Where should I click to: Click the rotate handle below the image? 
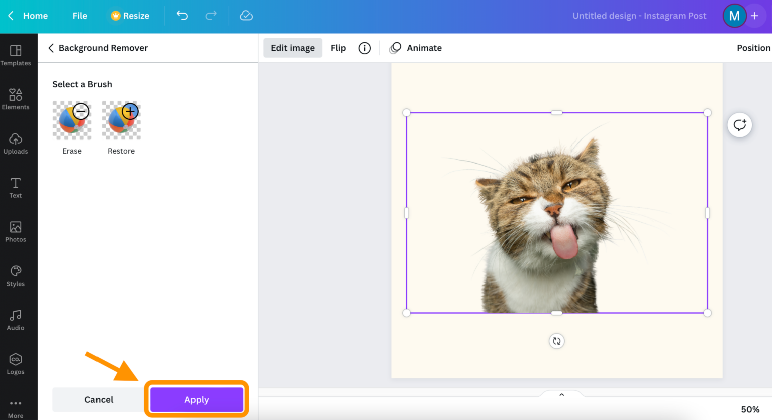[556, 341]
